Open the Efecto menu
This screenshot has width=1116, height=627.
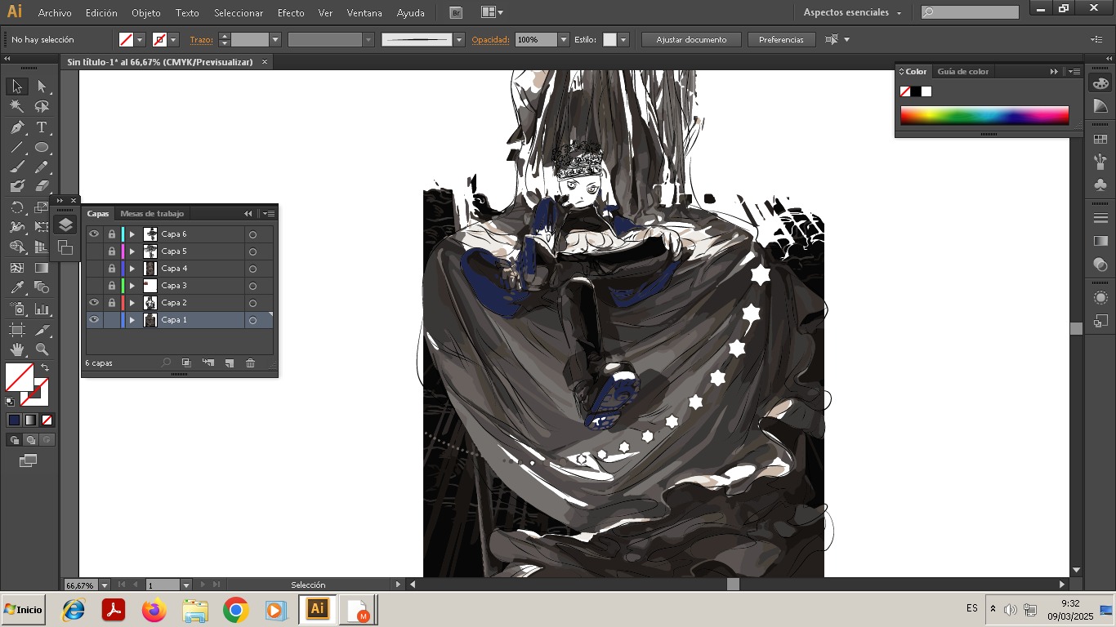291,13
